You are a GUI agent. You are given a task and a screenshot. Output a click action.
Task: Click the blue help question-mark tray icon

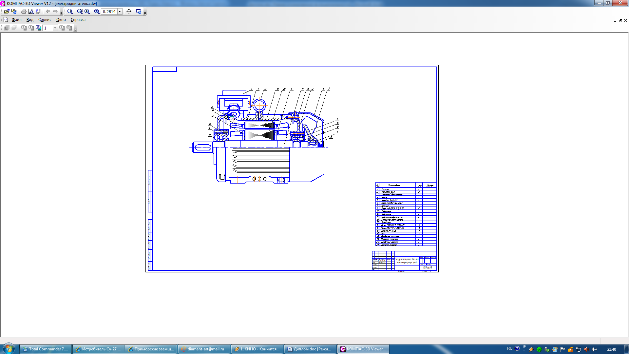coord(517,349)
